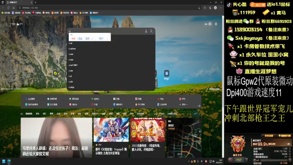
Task: Open the Tencent Video quick link
Action: (74, 99)
